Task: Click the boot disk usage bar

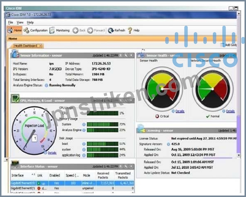Action: 103,144
